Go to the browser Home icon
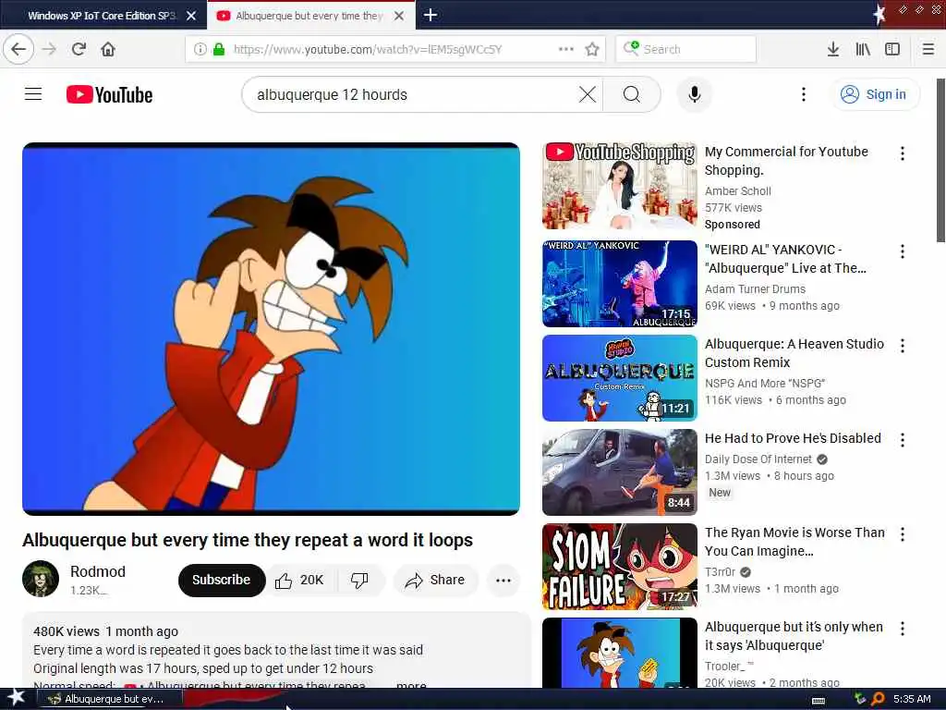Screen dimensions: 946x710 point(108,49)
